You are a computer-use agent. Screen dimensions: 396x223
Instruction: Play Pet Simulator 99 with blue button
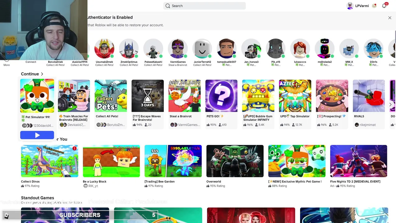coord(37,135)
